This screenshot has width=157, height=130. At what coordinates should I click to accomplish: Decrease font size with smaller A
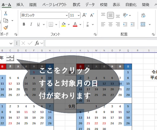pos(92,15)
